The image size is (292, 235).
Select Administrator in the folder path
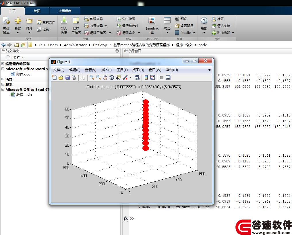75,45
